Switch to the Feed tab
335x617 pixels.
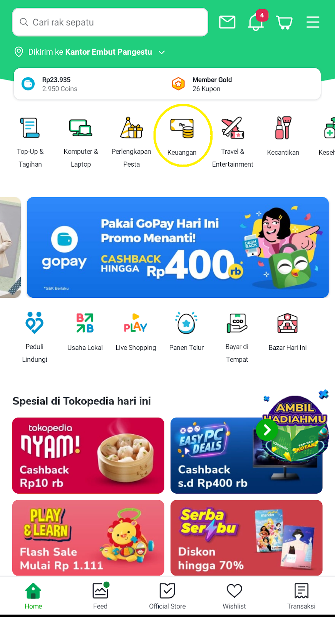click(100, 596)
